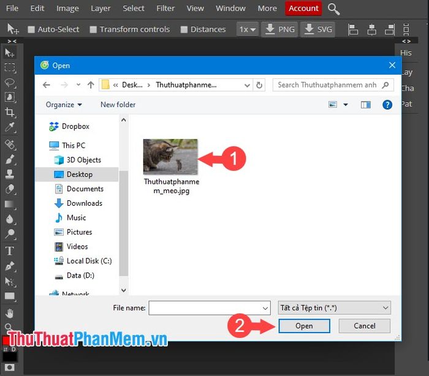Select the Lasso tool
Image resolution: width=429 pixels, height=376 pixels.
click(10, 82)
